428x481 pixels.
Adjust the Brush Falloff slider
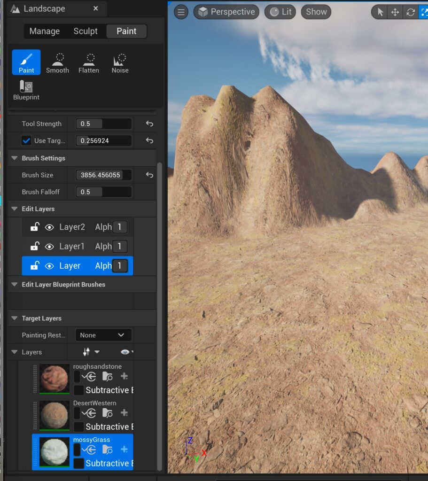pos(103,192)
